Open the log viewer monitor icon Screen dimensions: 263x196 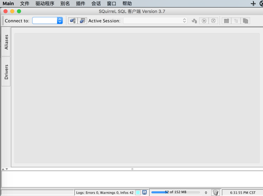click(144, 192)
